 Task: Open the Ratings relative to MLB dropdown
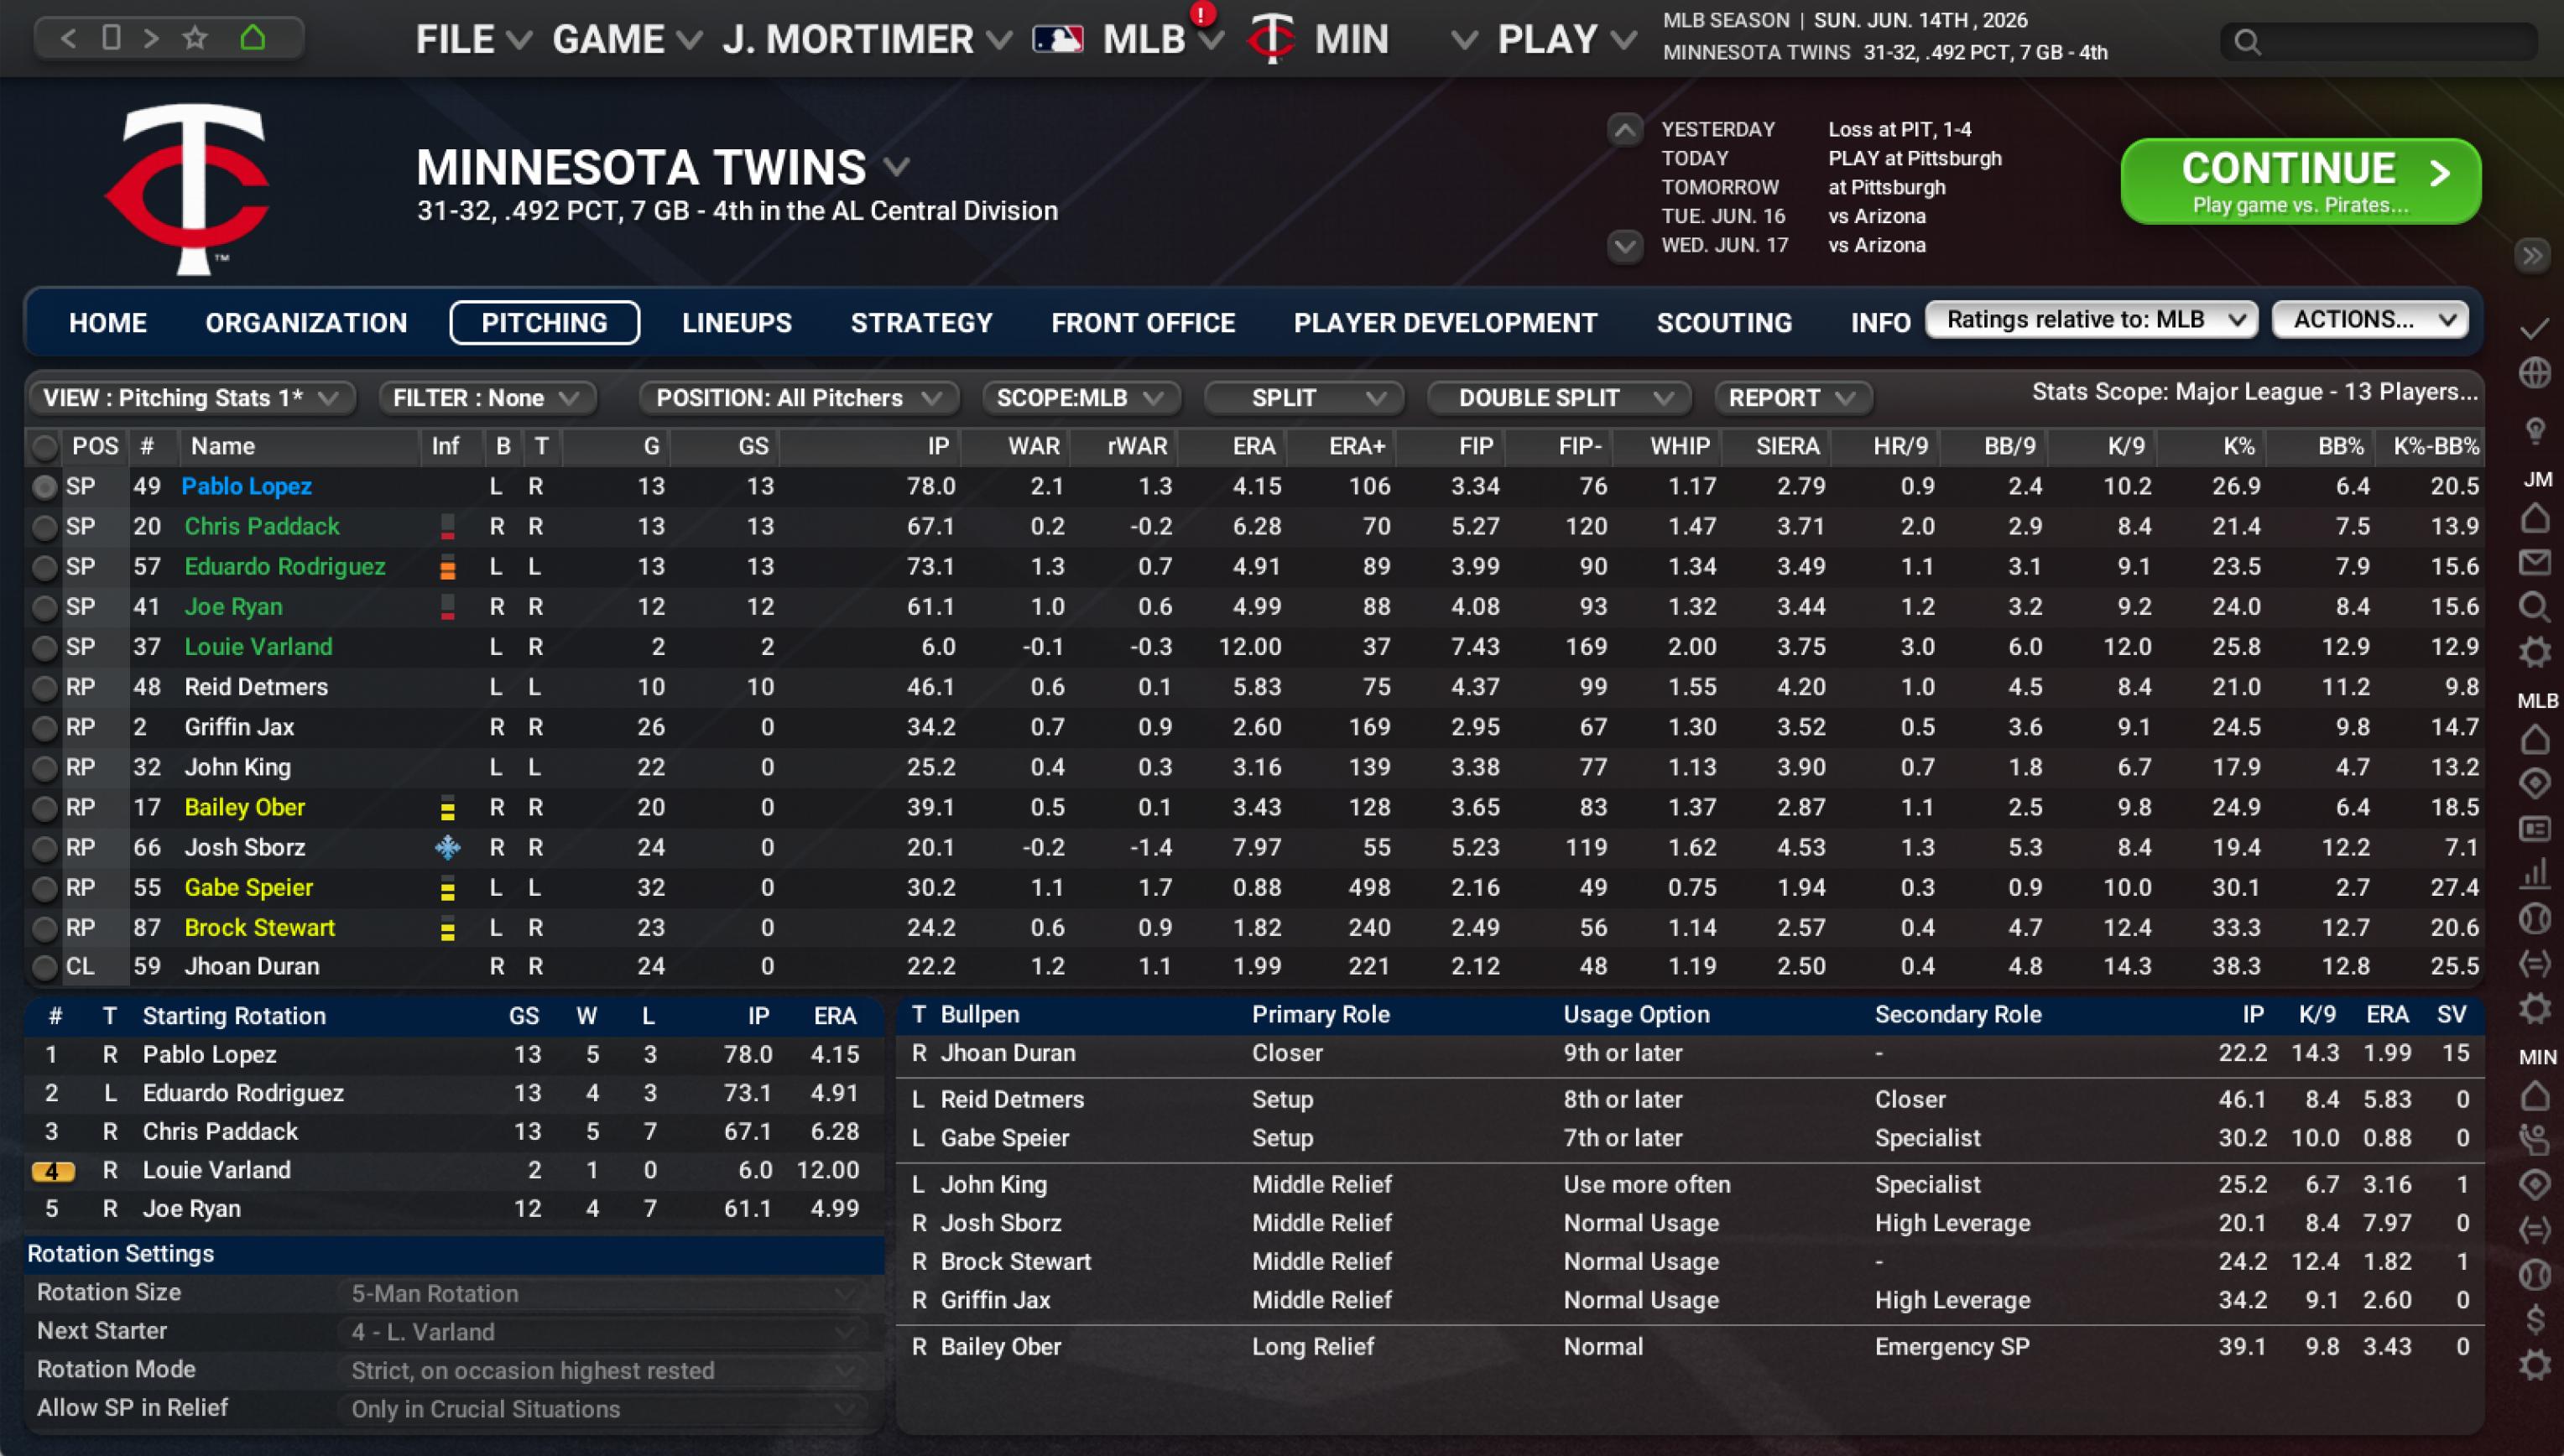[2091, 320]
